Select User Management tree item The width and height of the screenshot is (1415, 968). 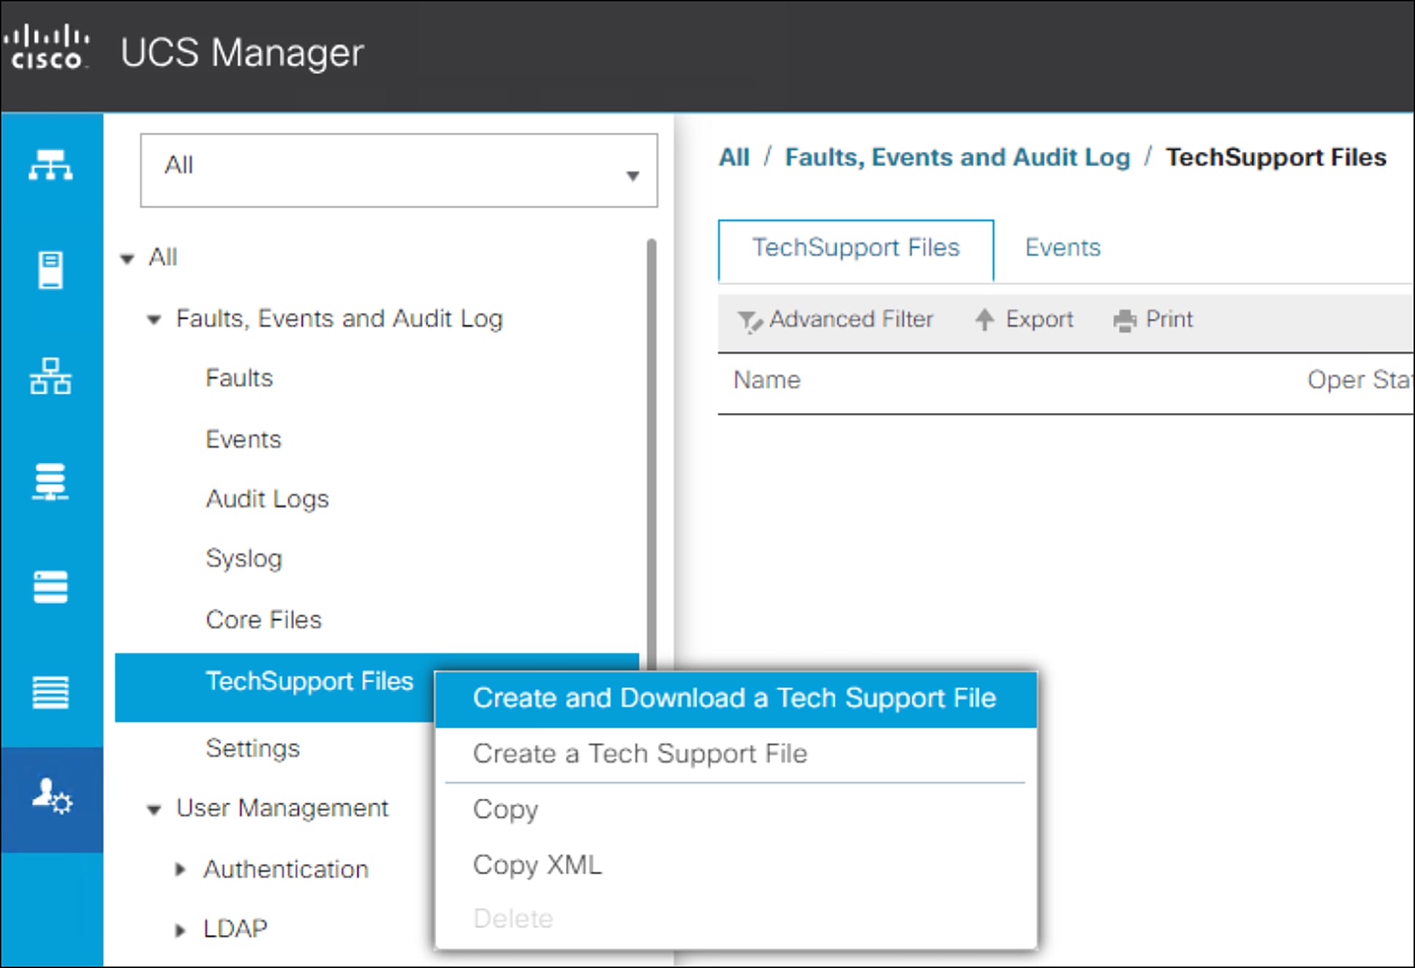(x=282, y=809)
